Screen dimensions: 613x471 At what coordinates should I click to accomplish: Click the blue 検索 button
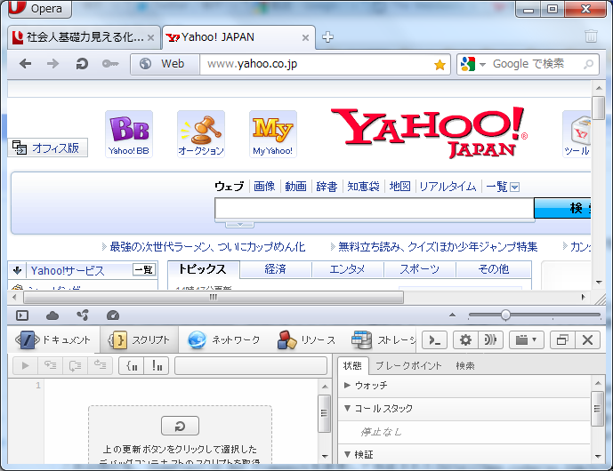pos(563,208)
